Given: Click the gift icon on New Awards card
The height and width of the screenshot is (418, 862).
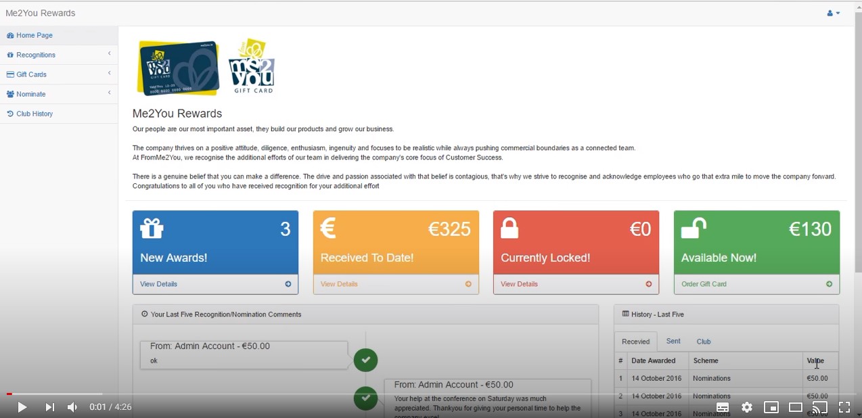Looking at the screenshot, I should [x=152, y=228].
